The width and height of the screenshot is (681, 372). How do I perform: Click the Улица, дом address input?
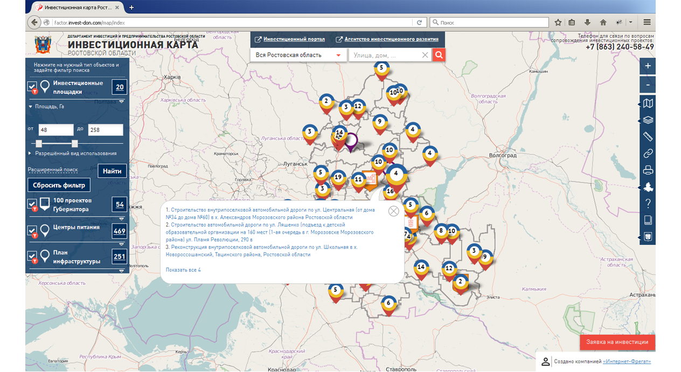point(385,55)
